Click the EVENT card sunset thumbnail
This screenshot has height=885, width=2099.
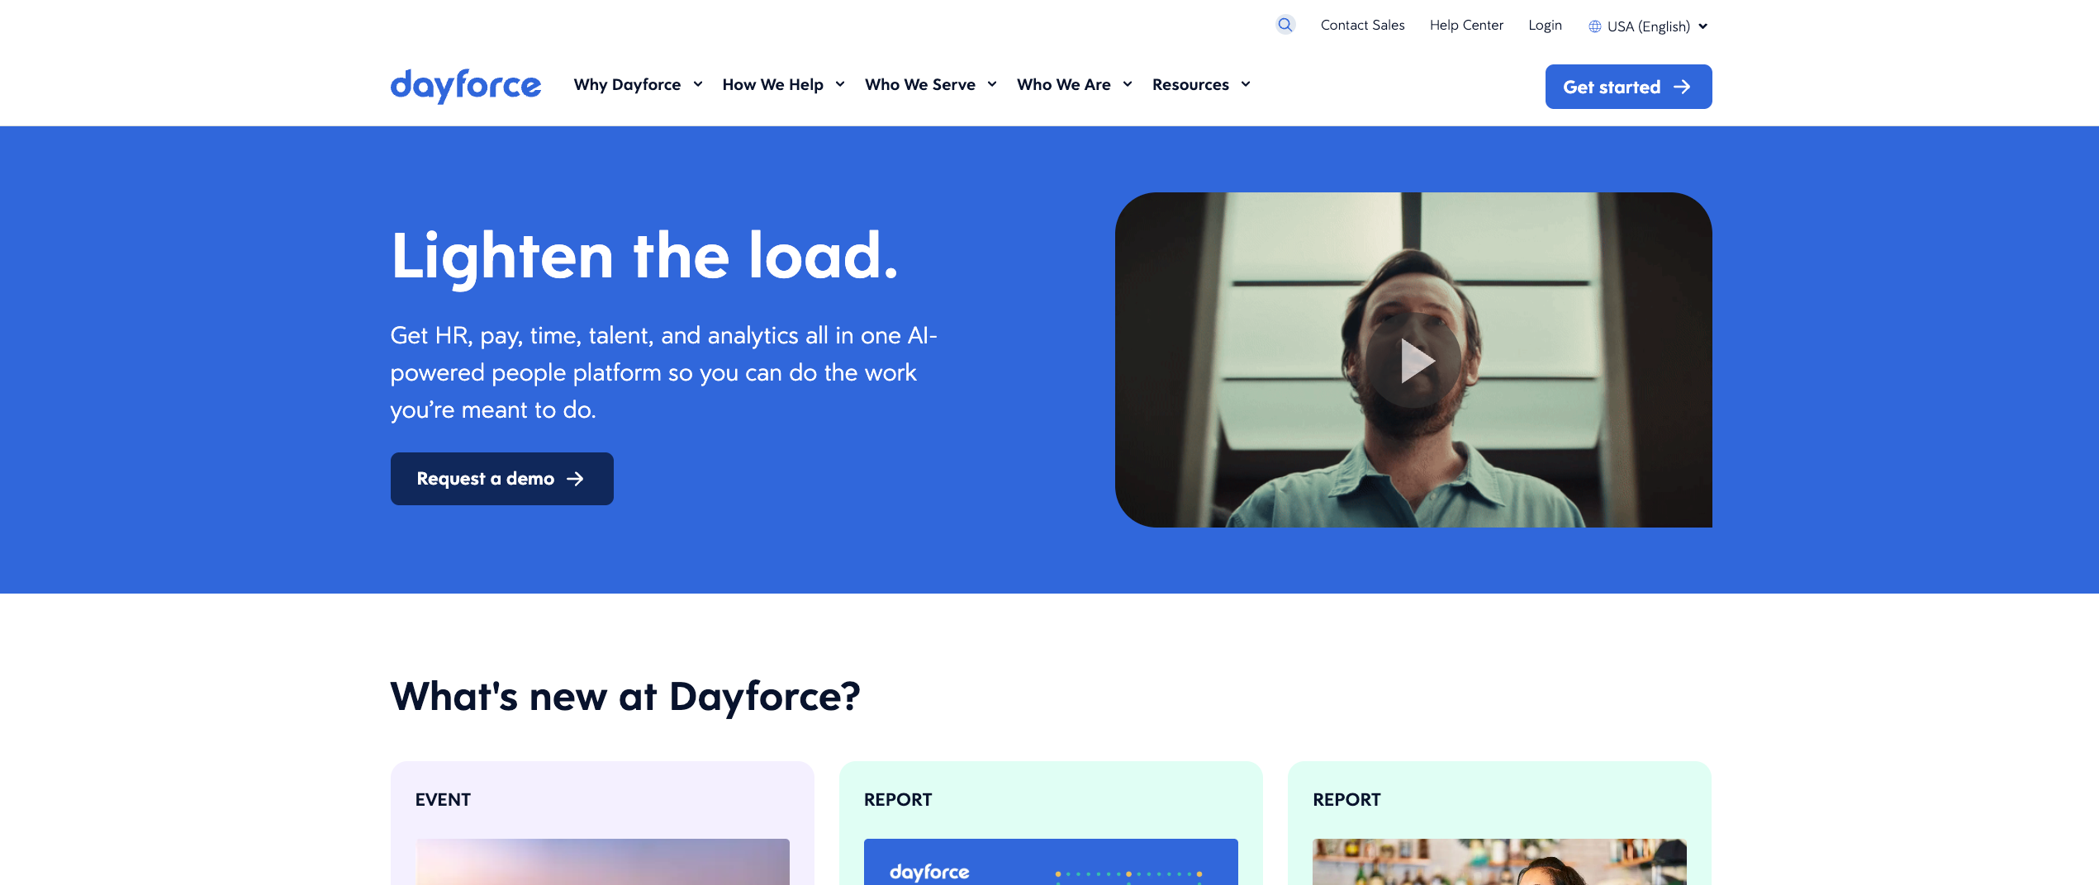(602, 862)
